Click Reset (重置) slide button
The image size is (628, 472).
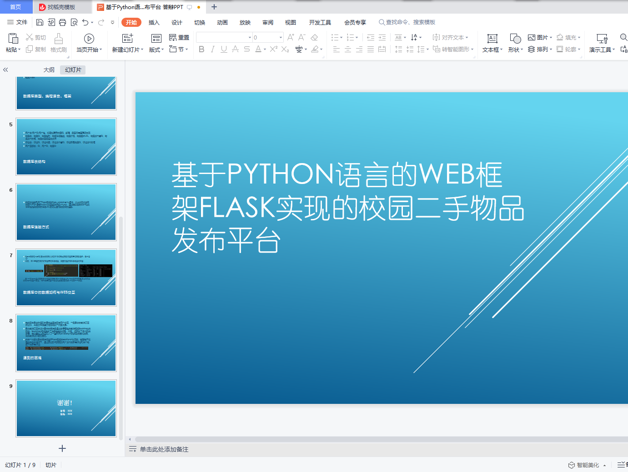click(x=179, y=38)
